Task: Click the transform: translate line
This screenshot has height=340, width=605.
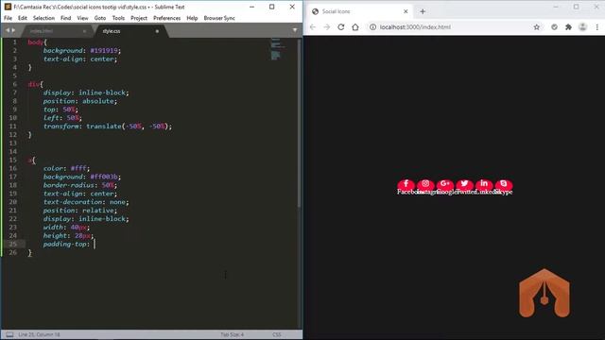Action: click(108, 126)
